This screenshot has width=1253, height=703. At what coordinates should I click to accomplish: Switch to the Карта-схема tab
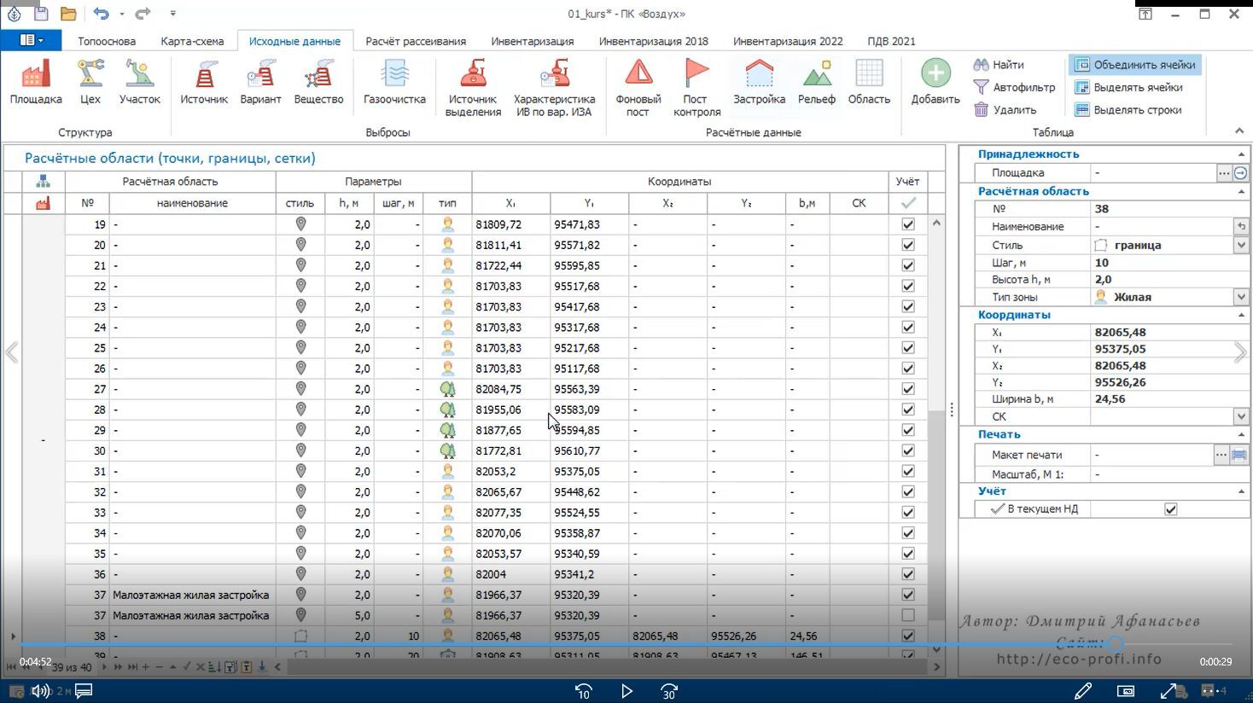192,41
